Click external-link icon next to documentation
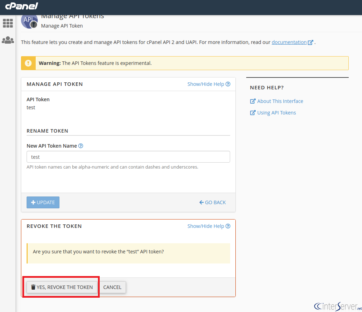Viewport: 362px width, 312px height. click(x=311, y=42)
